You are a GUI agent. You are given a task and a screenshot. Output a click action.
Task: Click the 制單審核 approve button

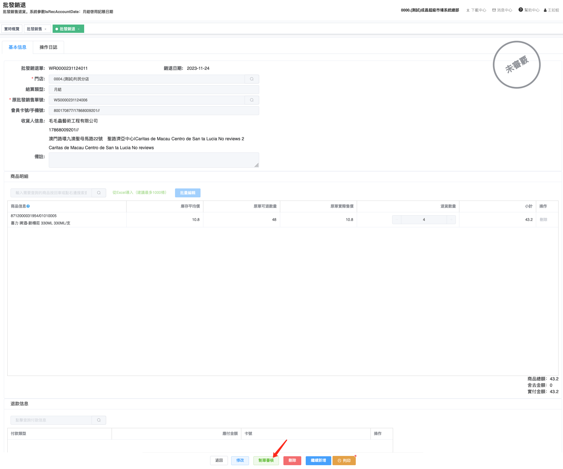(266, 460)
